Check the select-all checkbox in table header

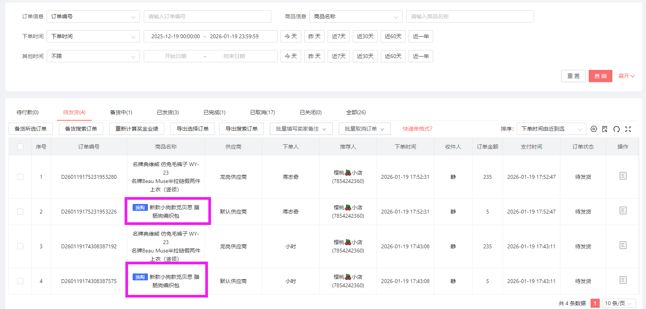(x=20, y=147)
